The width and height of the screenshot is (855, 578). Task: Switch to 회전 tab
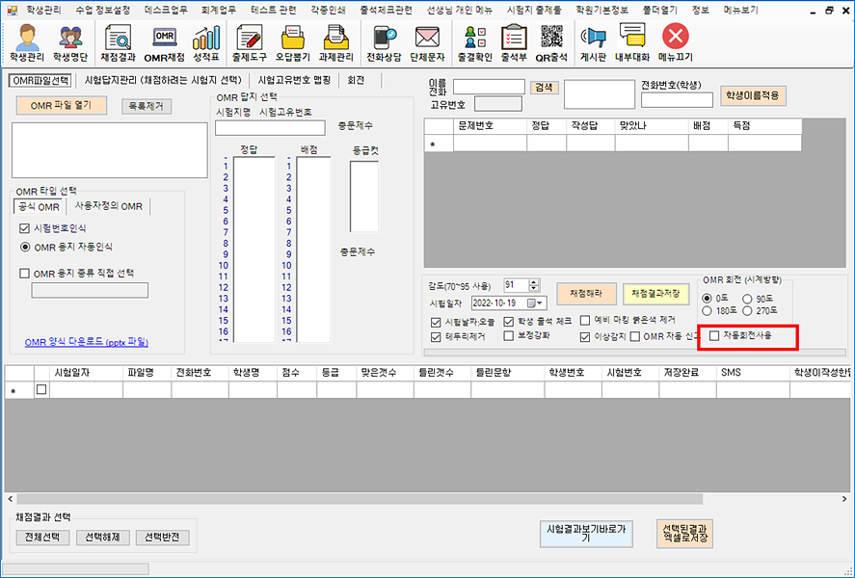pos(356,81)
